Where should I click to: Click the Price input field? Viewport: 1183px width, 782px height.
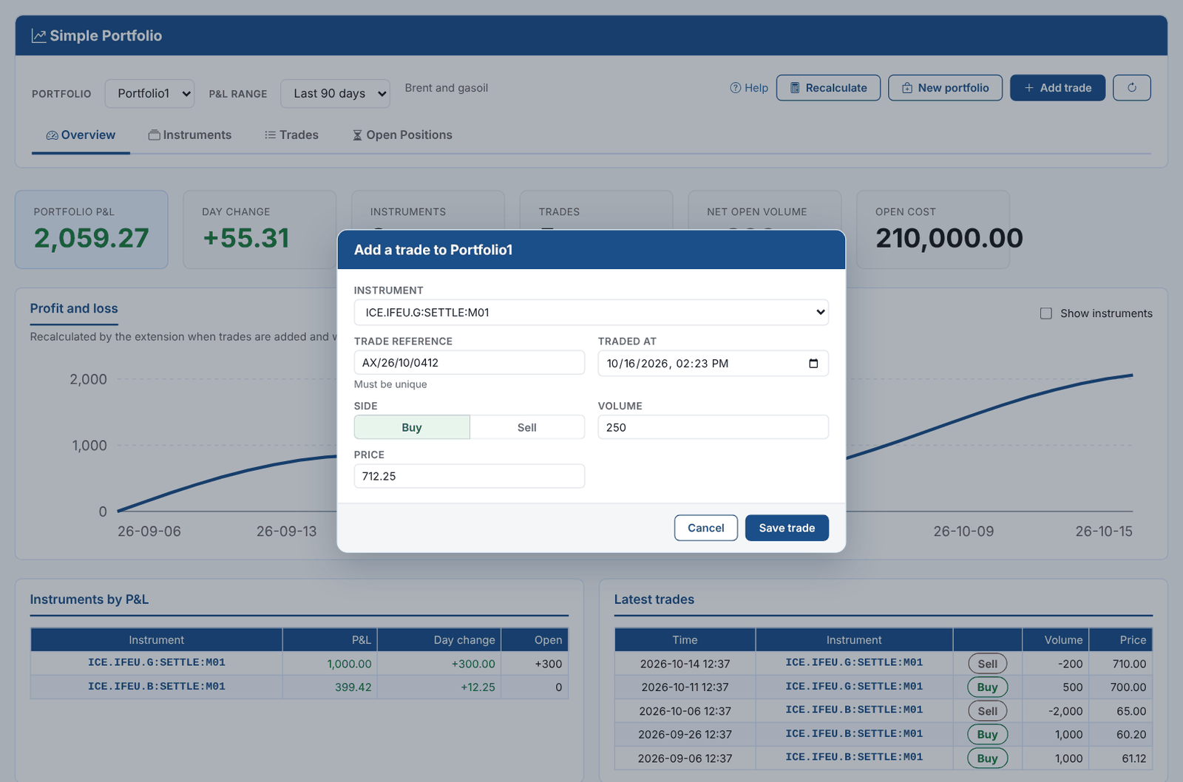pos(470,476)
